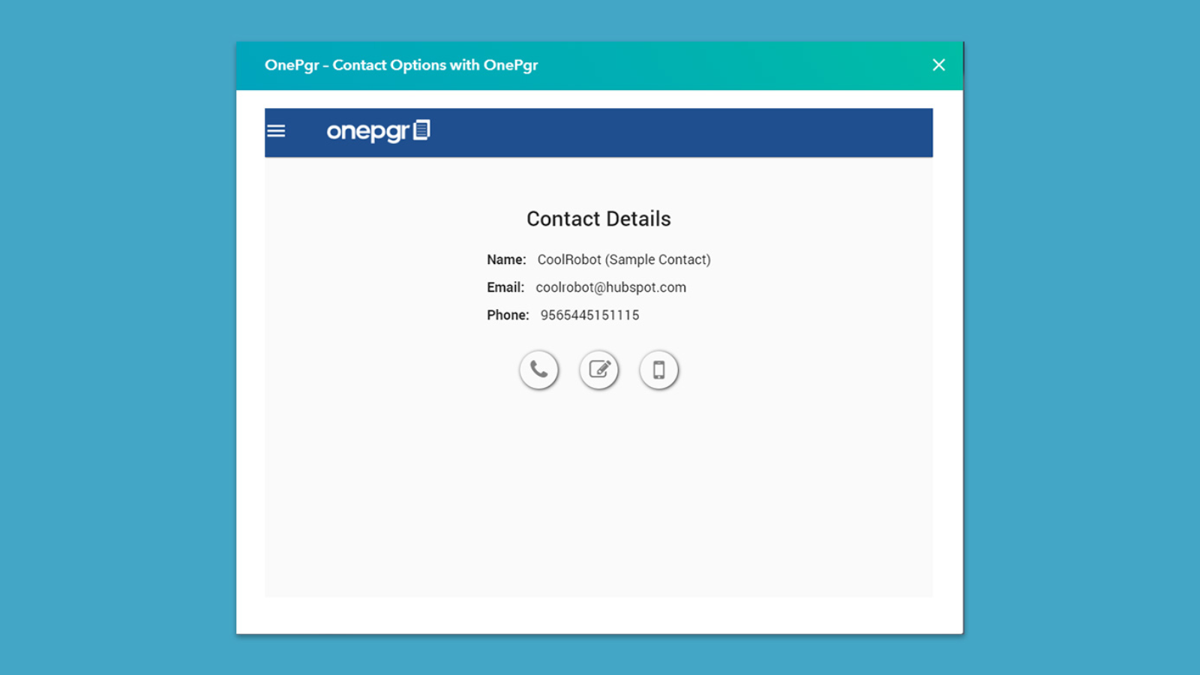Click the dialog title 'OnePgr - Contact Options with OnePgr'
This screenshot has height=675, width=1200.
pos(401,65)
